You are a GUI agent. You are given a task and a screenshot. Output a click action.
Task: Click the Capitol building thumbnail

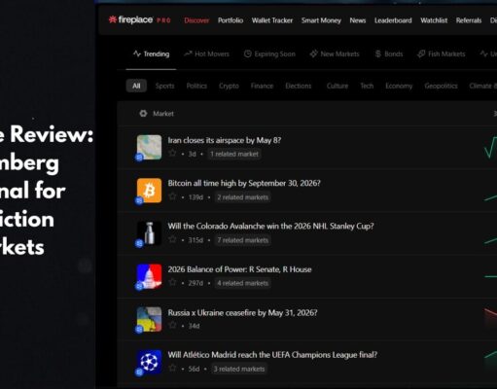point(149,276)
